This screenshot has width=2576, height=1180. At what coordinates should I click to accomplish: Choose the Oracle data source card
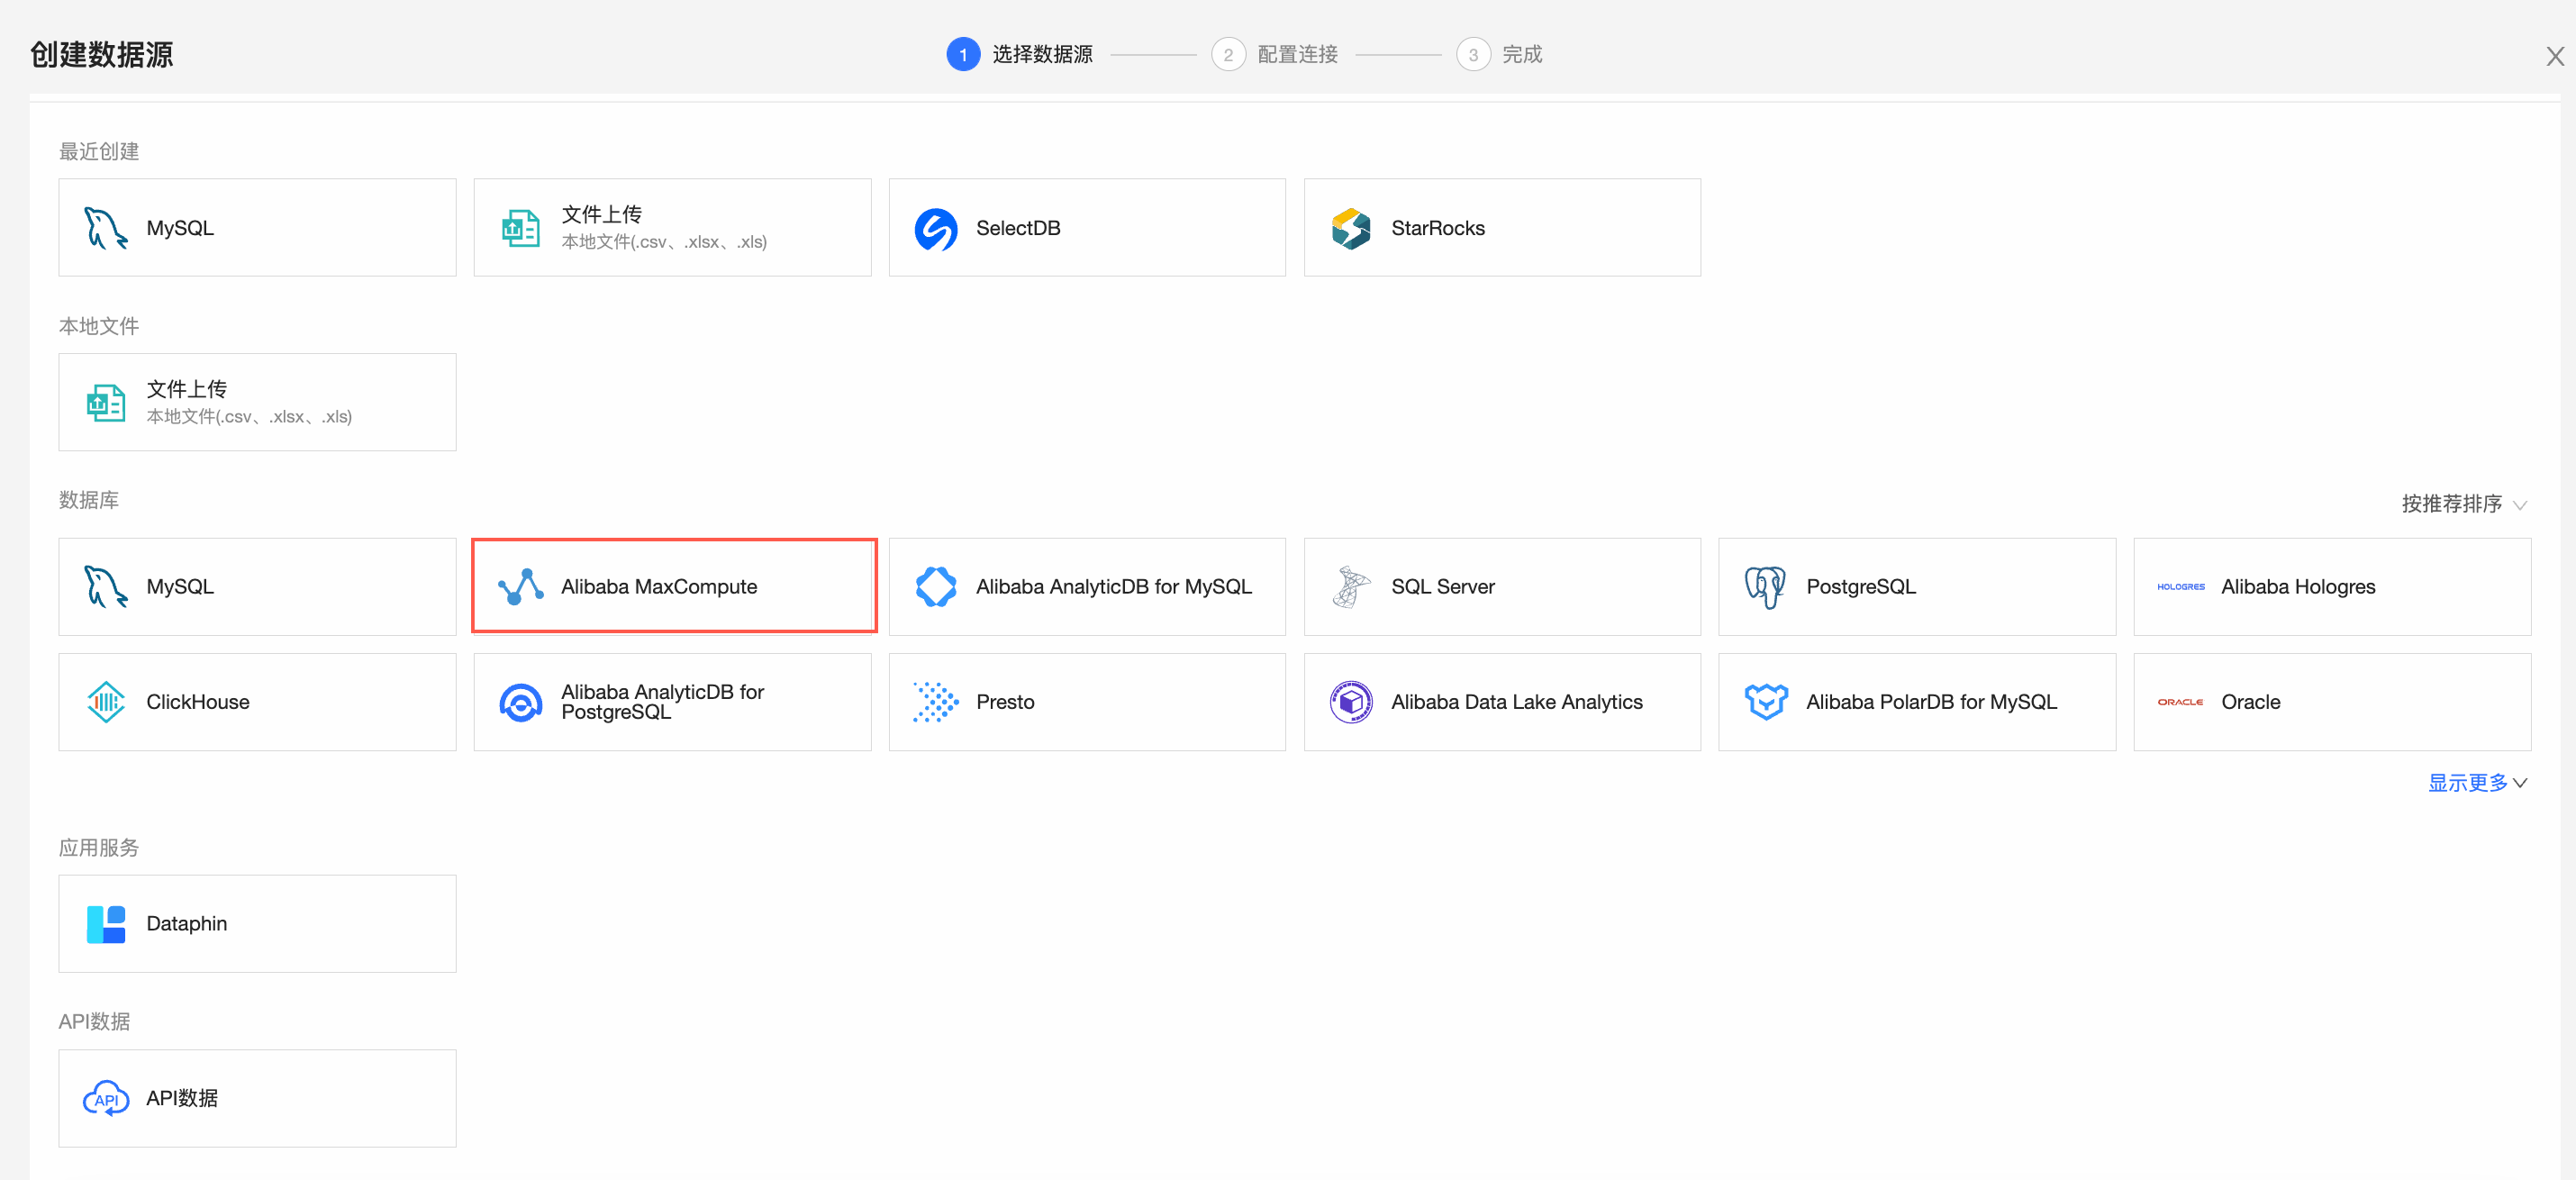tap(2331, 702)
